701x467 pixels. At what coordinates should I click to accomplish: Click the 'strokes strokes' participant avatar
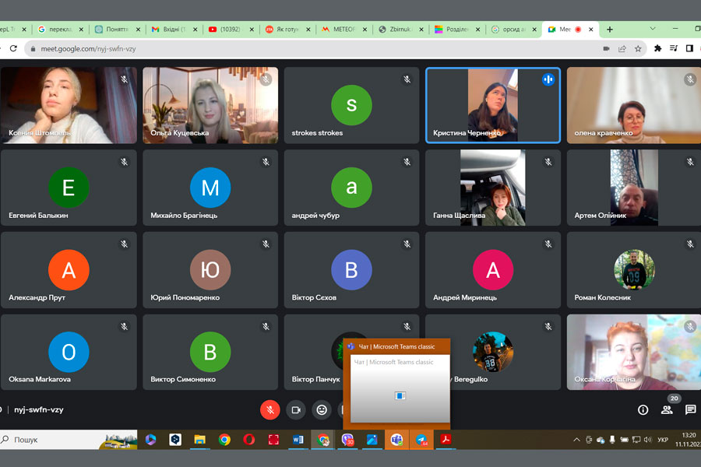point(351,105)
